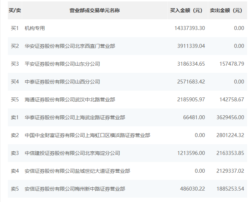Click the 卖2 rank cell
The width and height of the screenshot is (250, 202).
click(x=15, y=135)
